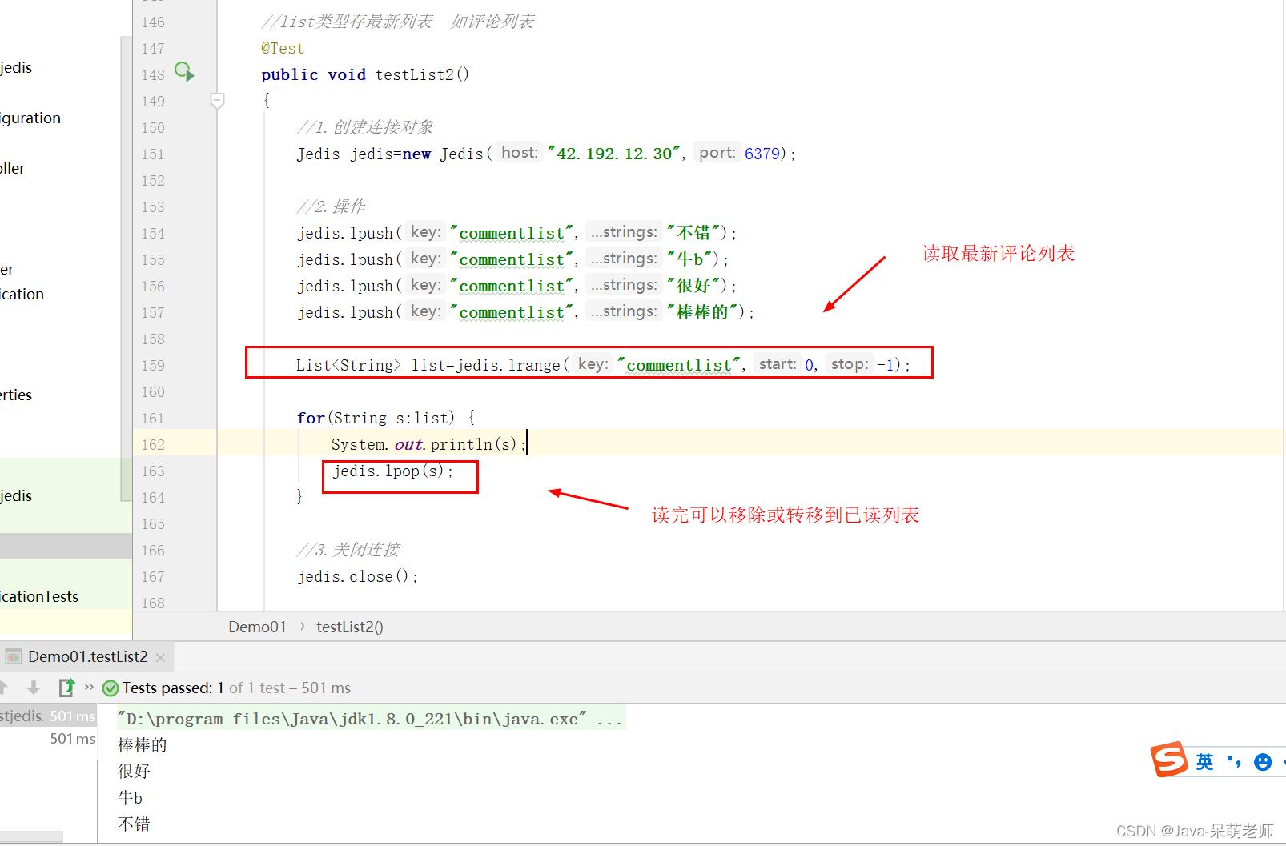Click the Sogou input method logo
Image resolution: width=1286 pixels, height=846 pixels.
(x=1168, y=760)
